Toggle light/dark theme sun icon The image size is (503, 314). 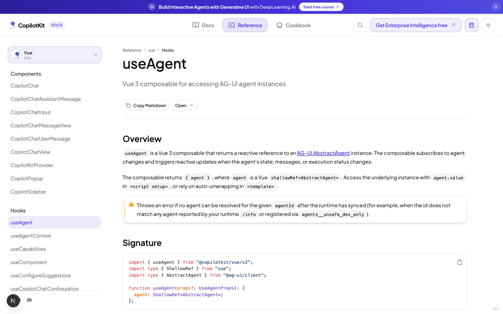point(488,25)
